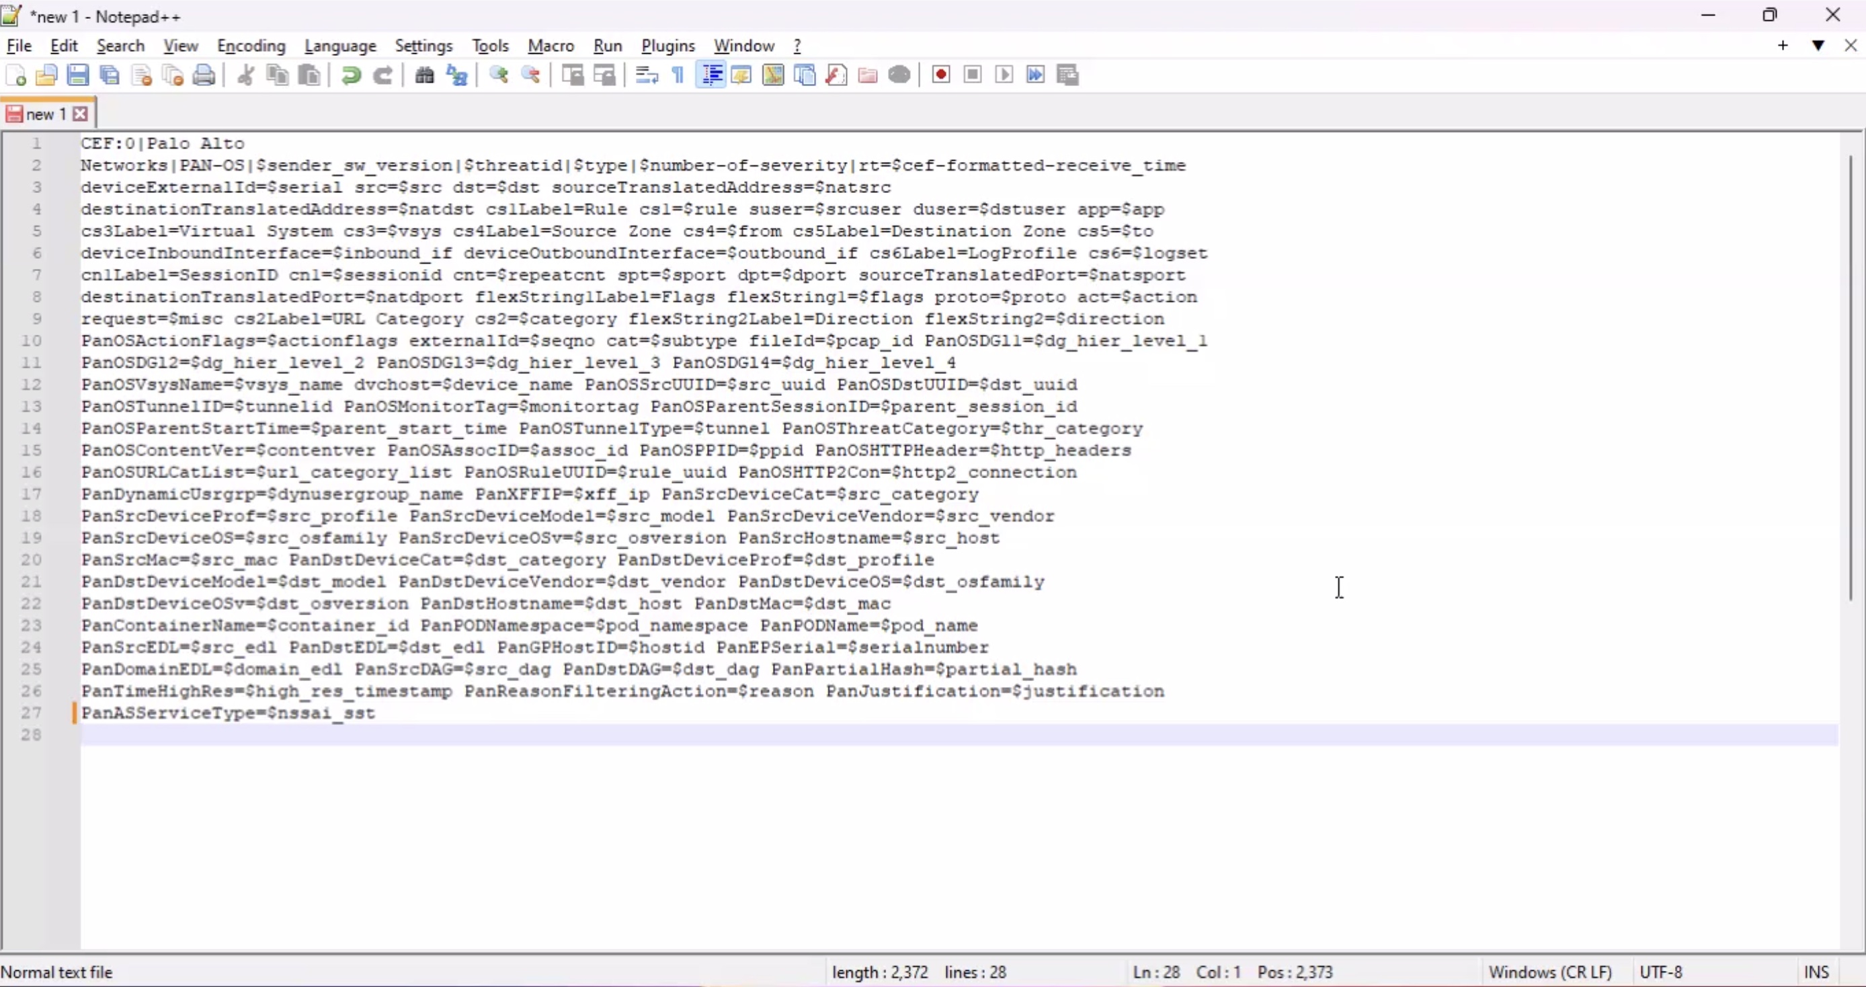Click the Open file folder icon
The image size is (1866, 987).
click(46, 75)
